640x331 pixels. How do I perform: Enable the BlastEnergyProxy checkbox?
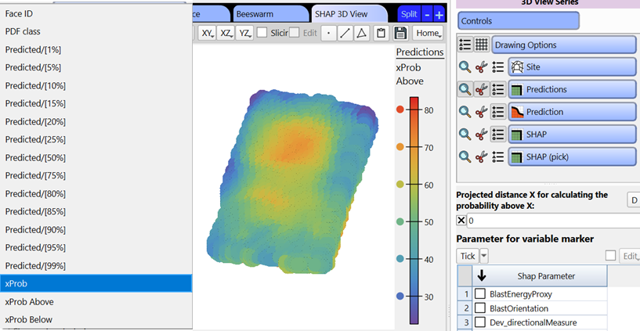(480, 293)
